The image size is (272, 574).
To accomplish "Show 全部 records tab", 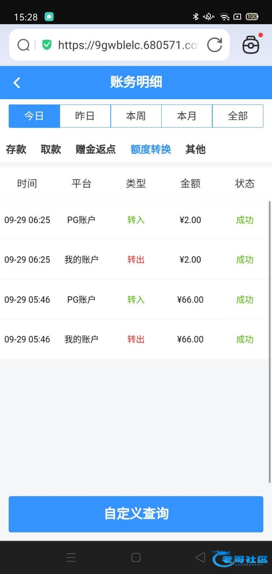I will point(238,116).
